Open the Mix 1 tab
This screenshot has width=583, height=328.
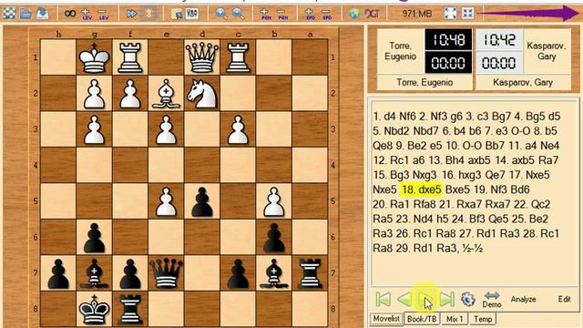point(455,319)
